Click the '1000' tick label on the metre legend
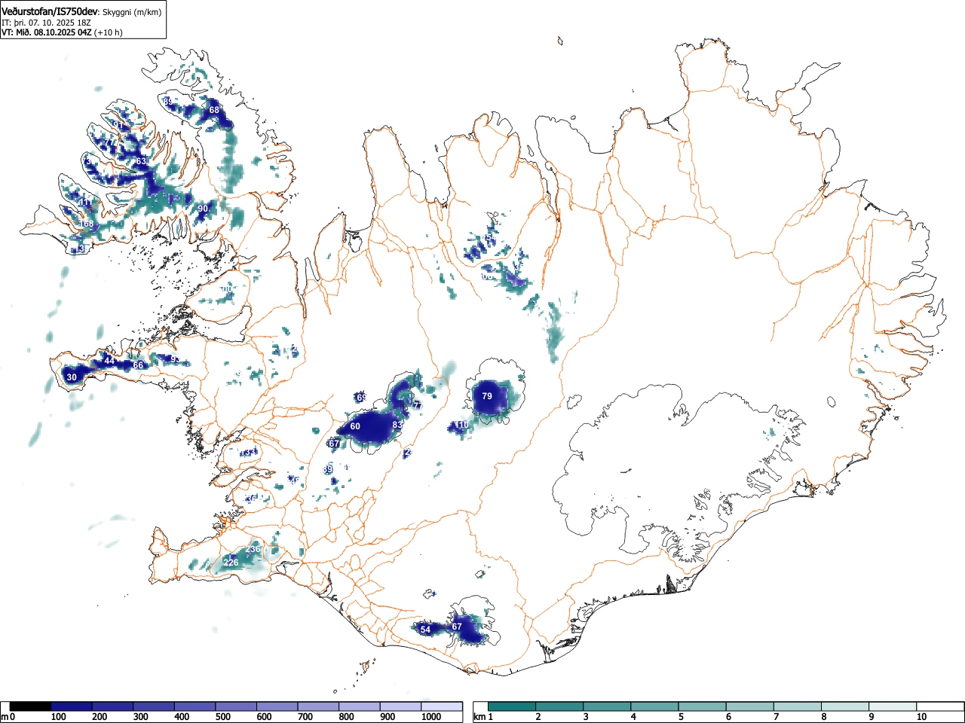Screen dimensions: 965x723 (430, 717)
